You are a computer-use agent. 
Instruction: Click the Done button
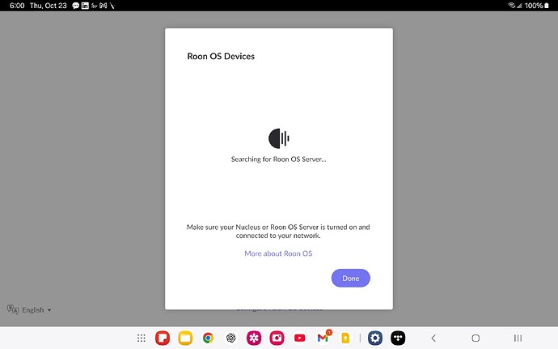pyautogui.click(x=350, y=278)
